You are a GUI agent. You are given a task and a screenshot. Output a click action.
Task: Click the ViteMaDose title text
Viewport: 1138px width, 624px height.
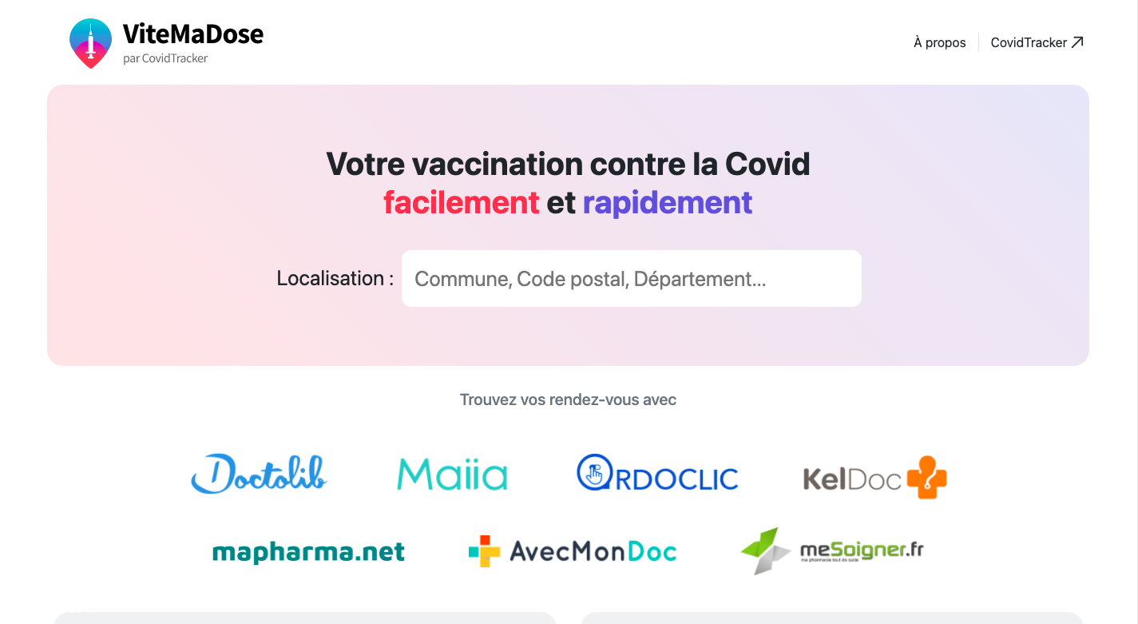[x=192, y=34]
